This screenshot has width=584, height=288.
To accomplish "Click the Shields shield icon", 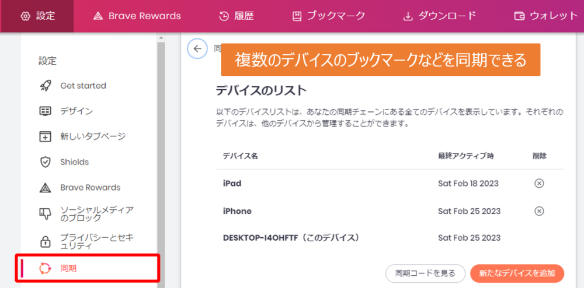I will 45,163.
